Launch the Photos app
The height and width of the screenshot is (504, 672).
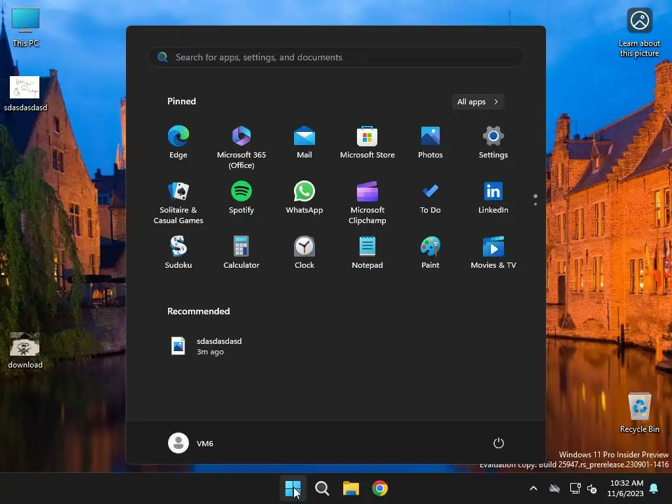tap(430, 142)
